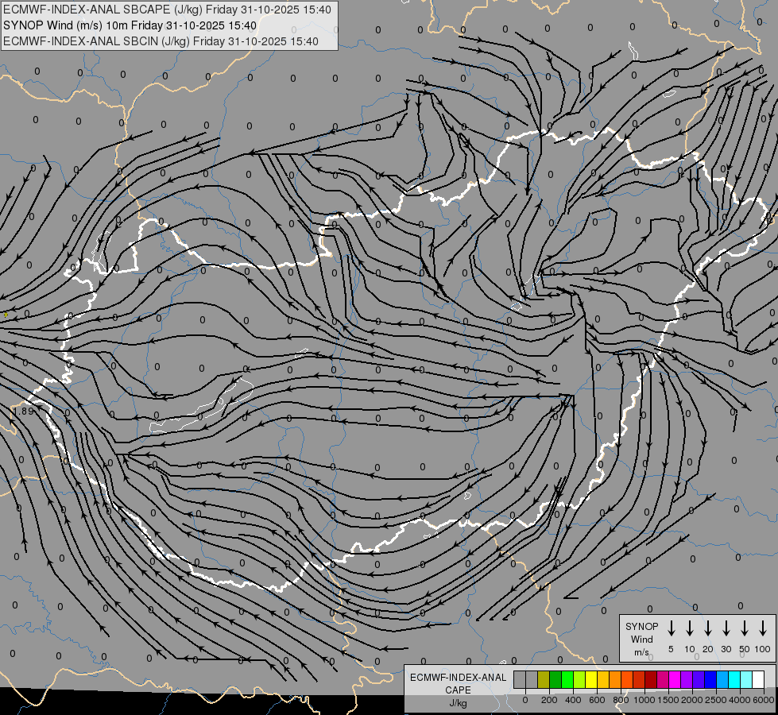Click the m/s unit in wind legend
The width and height of the screenshot is (778, 715).
[641, 652]
